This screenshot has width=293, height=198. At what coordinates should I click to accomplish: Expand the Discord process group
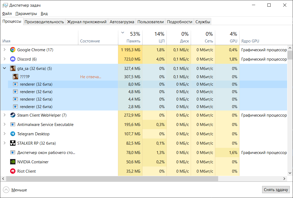point(5,59)
